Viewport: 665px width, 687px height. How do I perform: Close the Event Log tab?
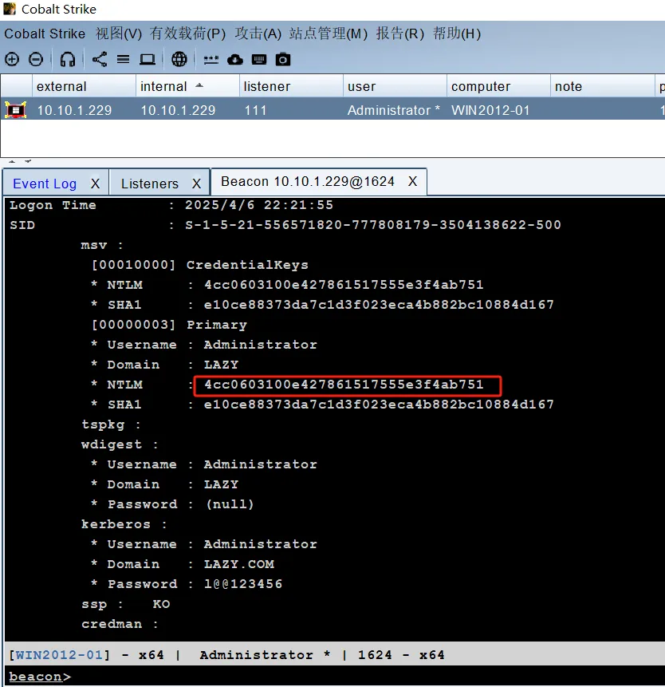click(95, 184)
